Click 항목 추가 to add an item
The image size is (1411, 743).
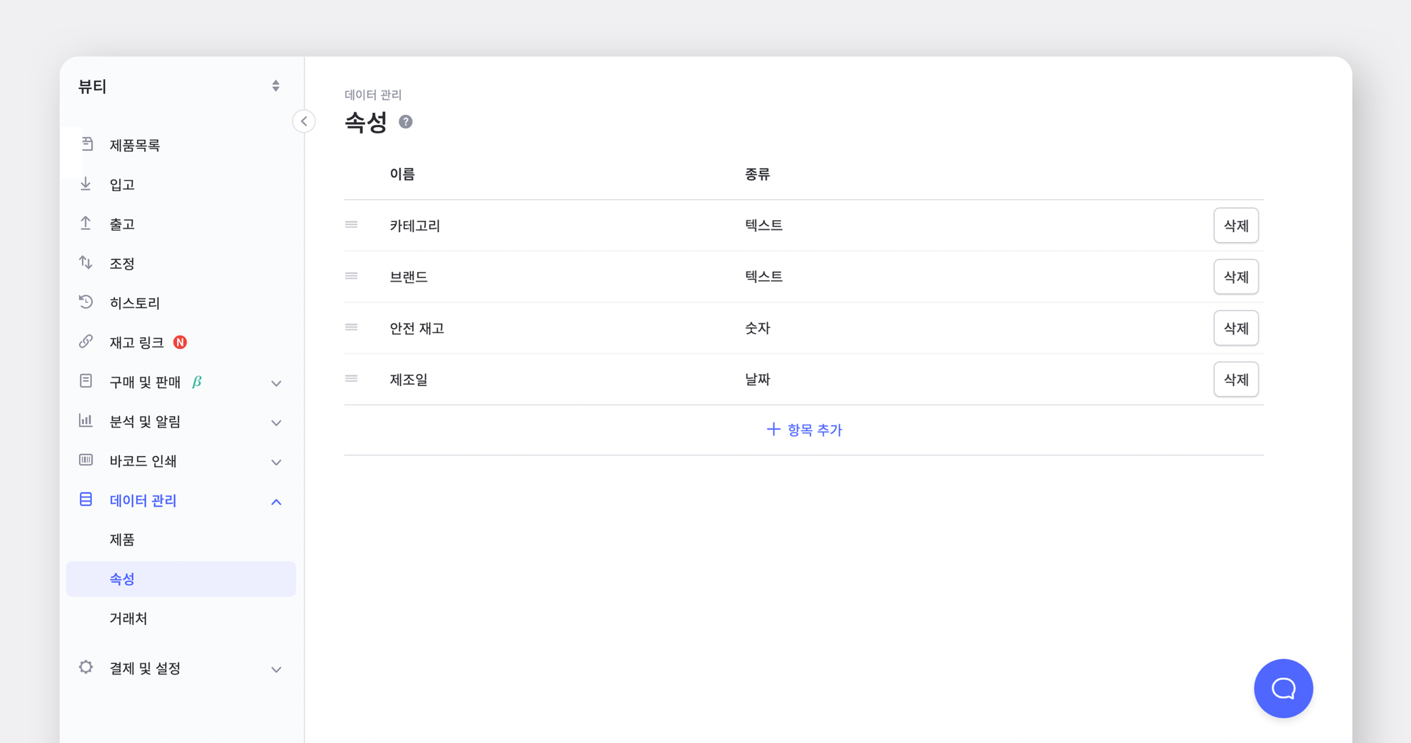coord(804,430)
